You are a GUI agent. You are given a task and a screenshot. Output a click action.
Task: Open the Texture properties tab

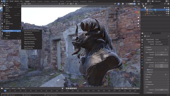[142, 68]
